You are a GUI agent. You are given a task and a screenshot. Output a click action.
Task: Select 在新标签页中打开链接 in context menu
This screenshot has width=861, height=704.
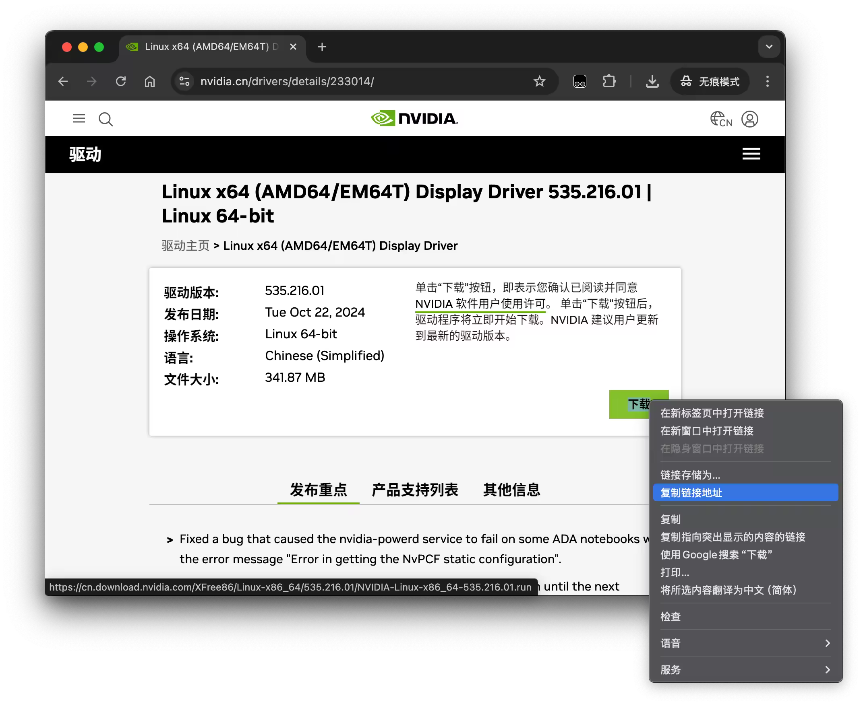745,413
